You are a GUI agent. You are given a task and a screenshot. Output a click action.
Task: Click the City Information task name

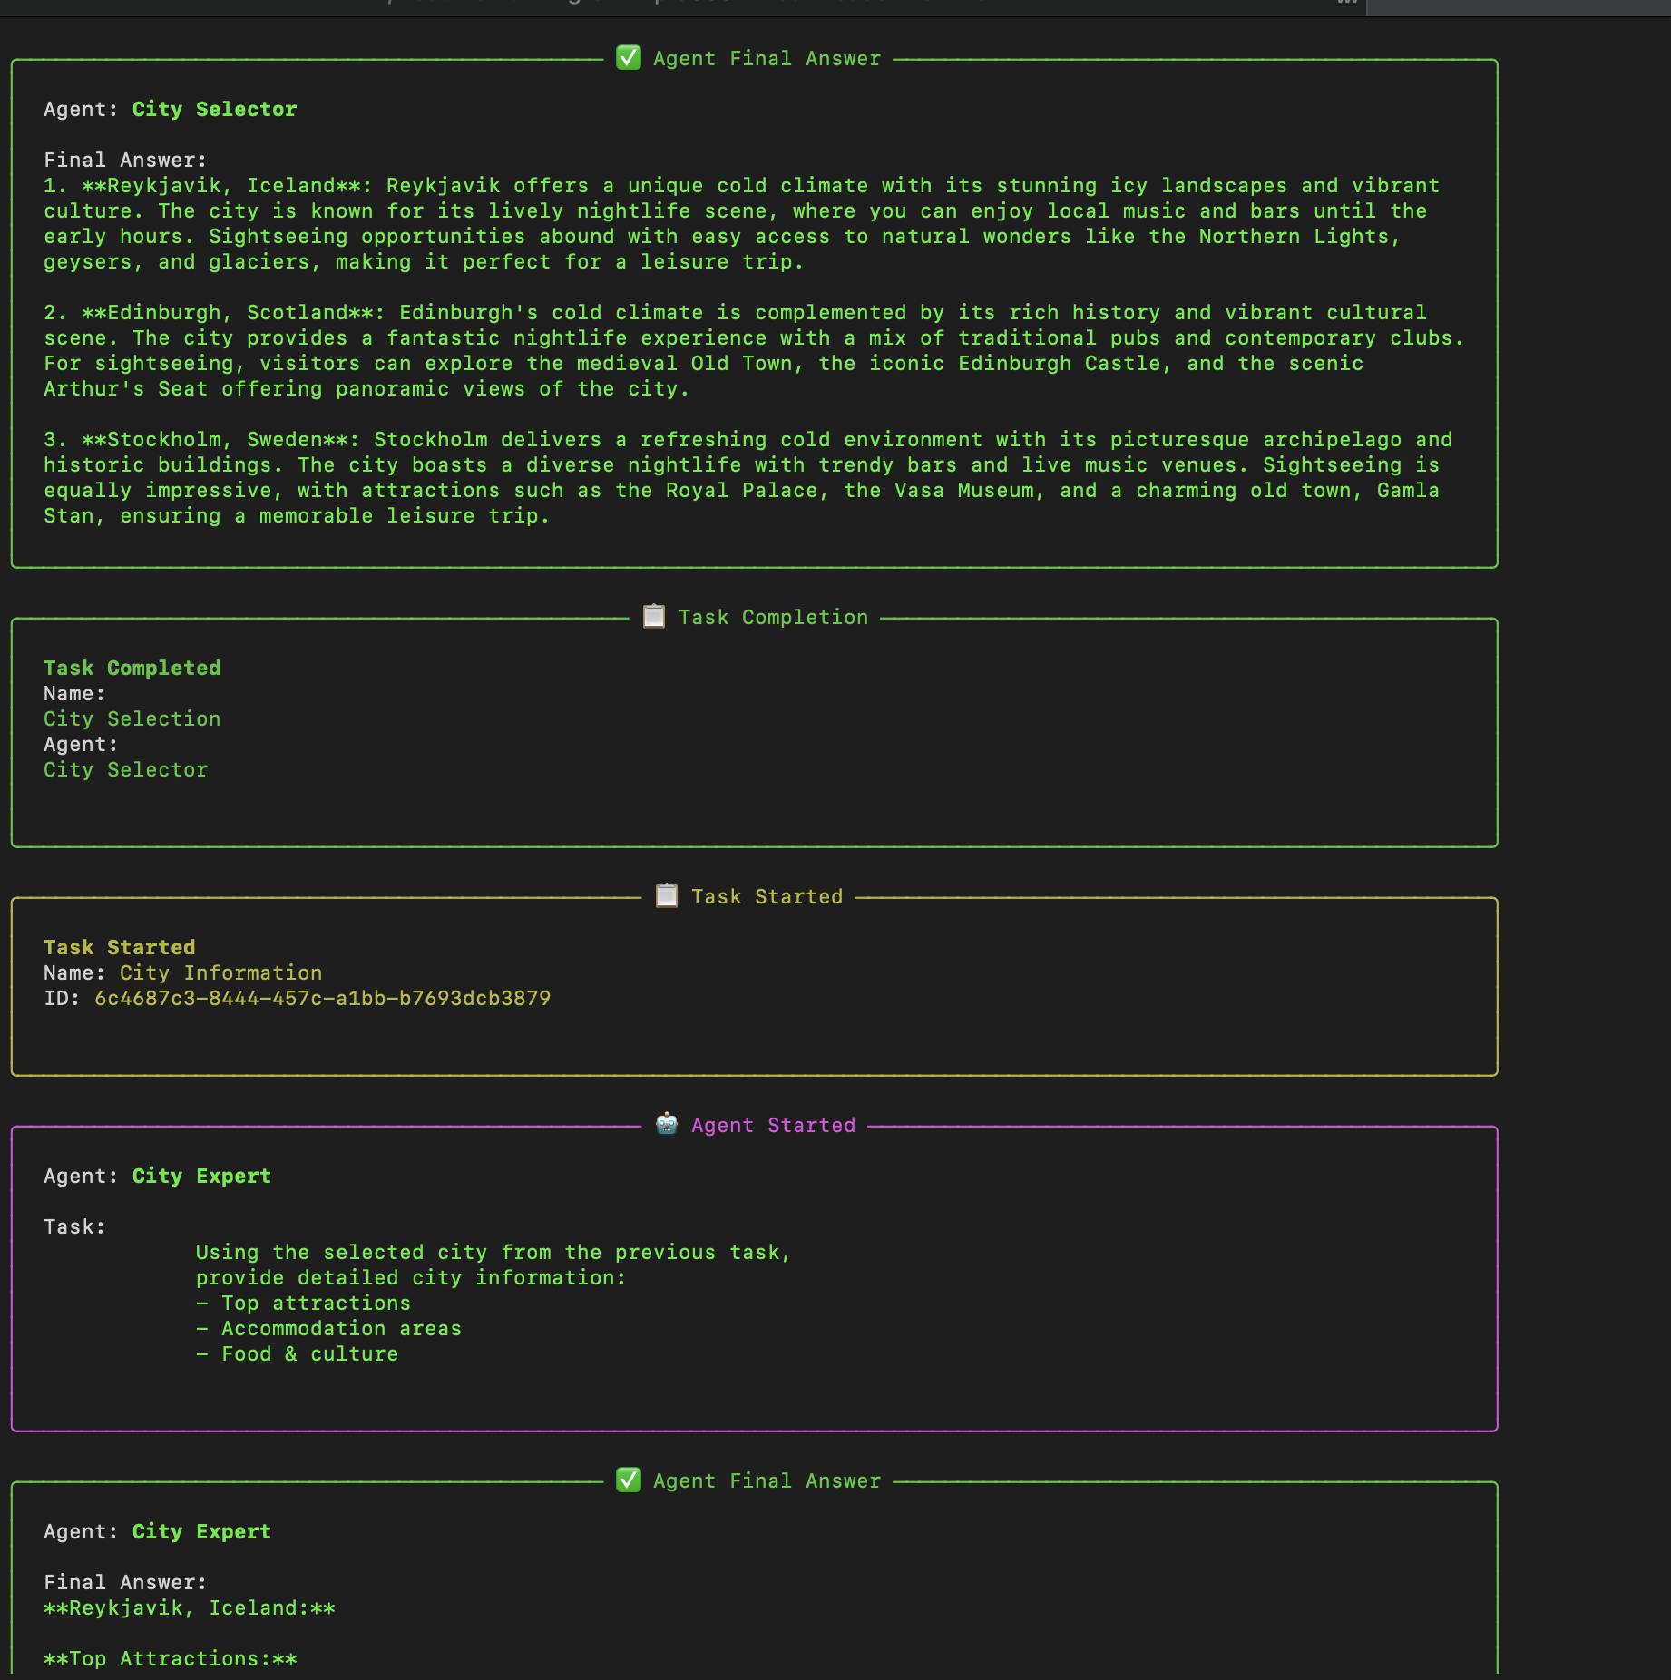point(220,972)
